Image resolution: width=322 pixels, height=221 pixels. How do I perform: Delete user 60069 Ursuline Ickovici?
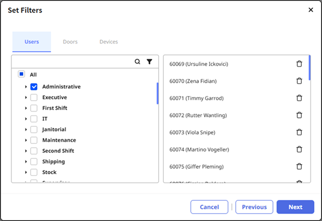299,64
